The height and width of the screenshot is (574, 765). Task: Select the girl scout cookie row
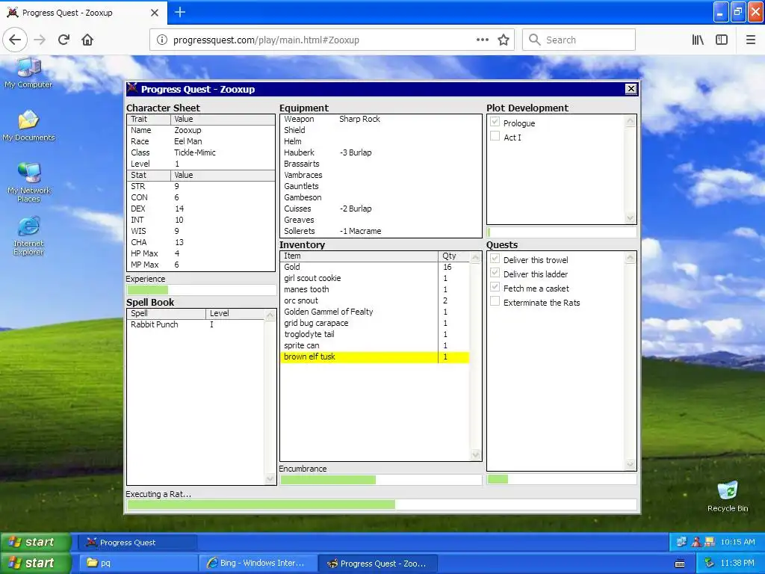tap(375, 278)
